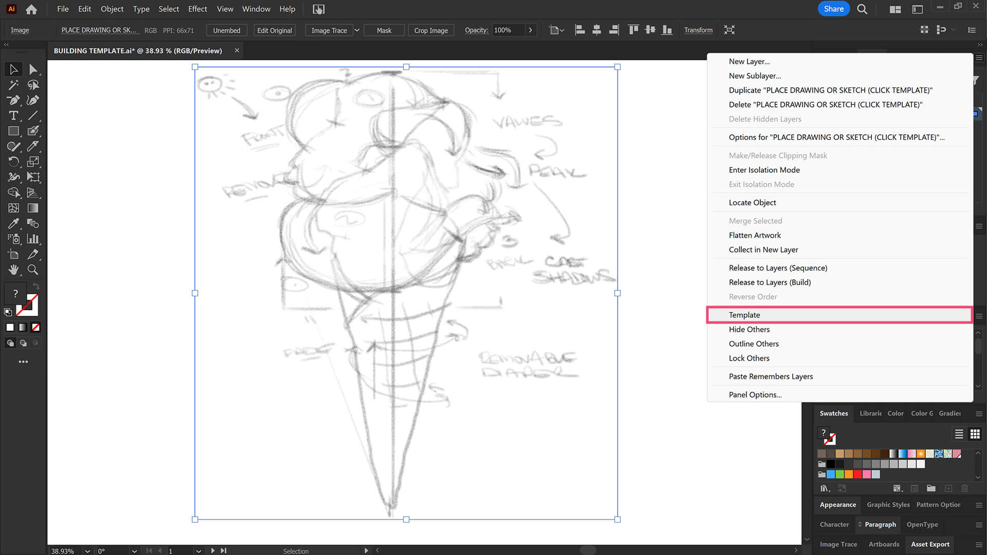Enable Draw Normal mode
The height and width of the screenshot is (555, 987).
[10, 343]
